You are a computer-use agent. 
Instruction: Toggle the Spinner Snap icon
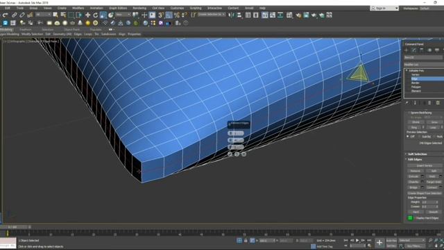(x=185, y=15)
